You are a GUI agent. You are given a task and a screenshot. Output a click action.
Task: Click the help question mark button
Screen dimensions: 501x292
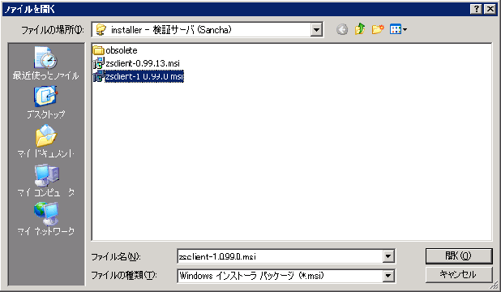click(x=476, y=9)
